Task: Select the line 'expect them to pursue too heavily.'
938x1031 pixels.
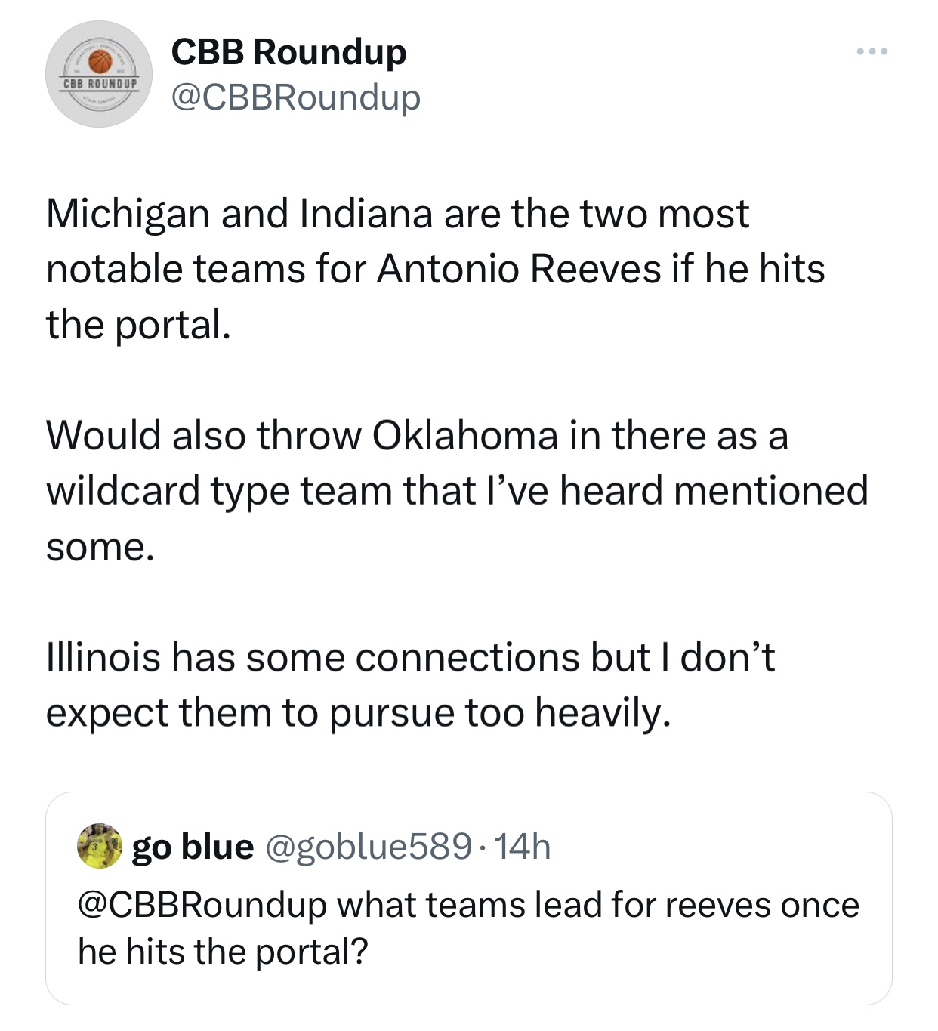Action: pos(359,714)
